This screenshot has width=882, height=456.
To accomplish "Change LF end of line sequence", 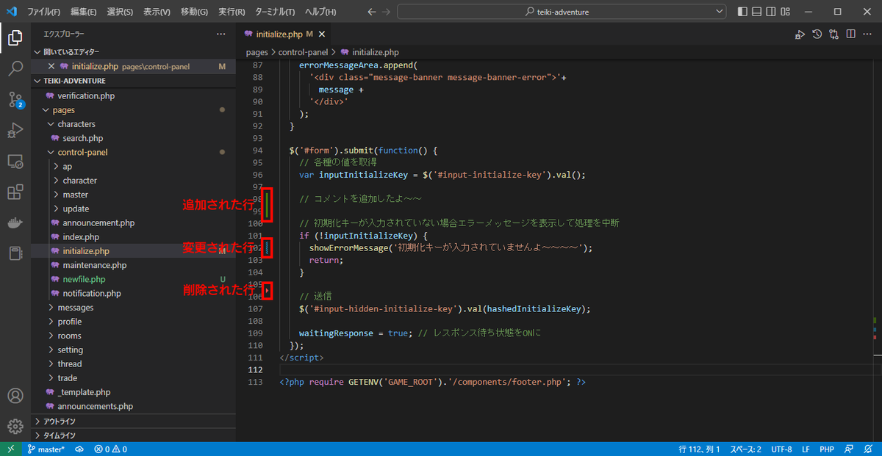I will pos(806,449).
